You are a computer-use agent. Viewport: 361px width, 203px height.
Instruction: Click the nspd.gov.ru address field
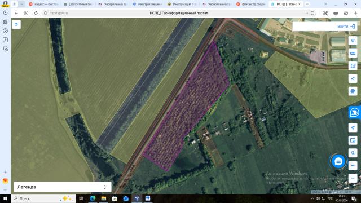coord(59,13)
